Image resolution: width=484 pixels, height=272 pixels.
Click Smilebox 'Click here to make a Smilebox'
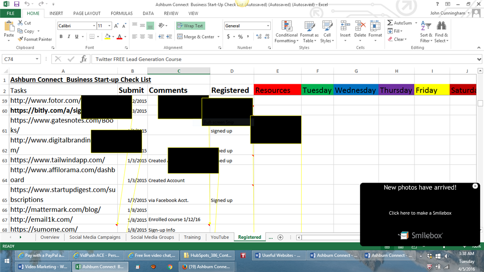420,213
